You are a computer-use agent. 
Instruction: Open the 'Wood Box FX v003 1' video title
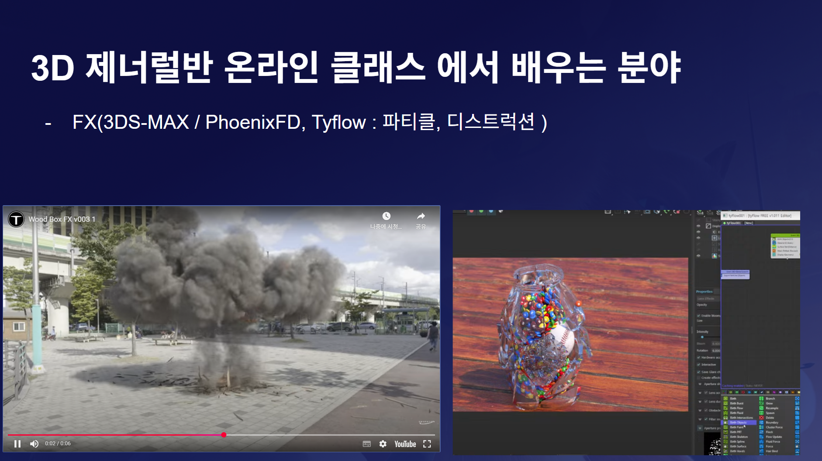coord(62,219)
